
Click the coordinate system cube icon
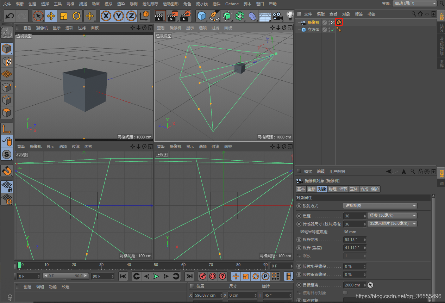pos(144,16)
